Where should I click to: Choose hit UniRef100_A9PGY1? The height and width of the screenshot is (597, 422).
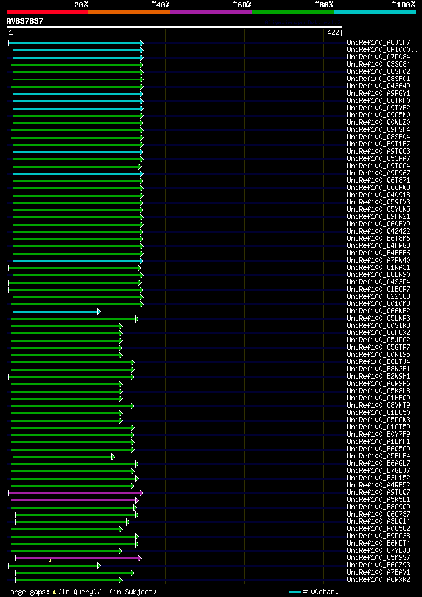pyautogui.click(x=378, y=93)
